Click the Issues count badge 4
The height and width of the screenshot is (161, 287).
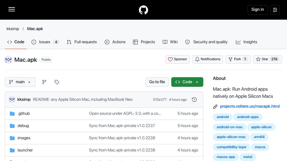pos(56,42)
